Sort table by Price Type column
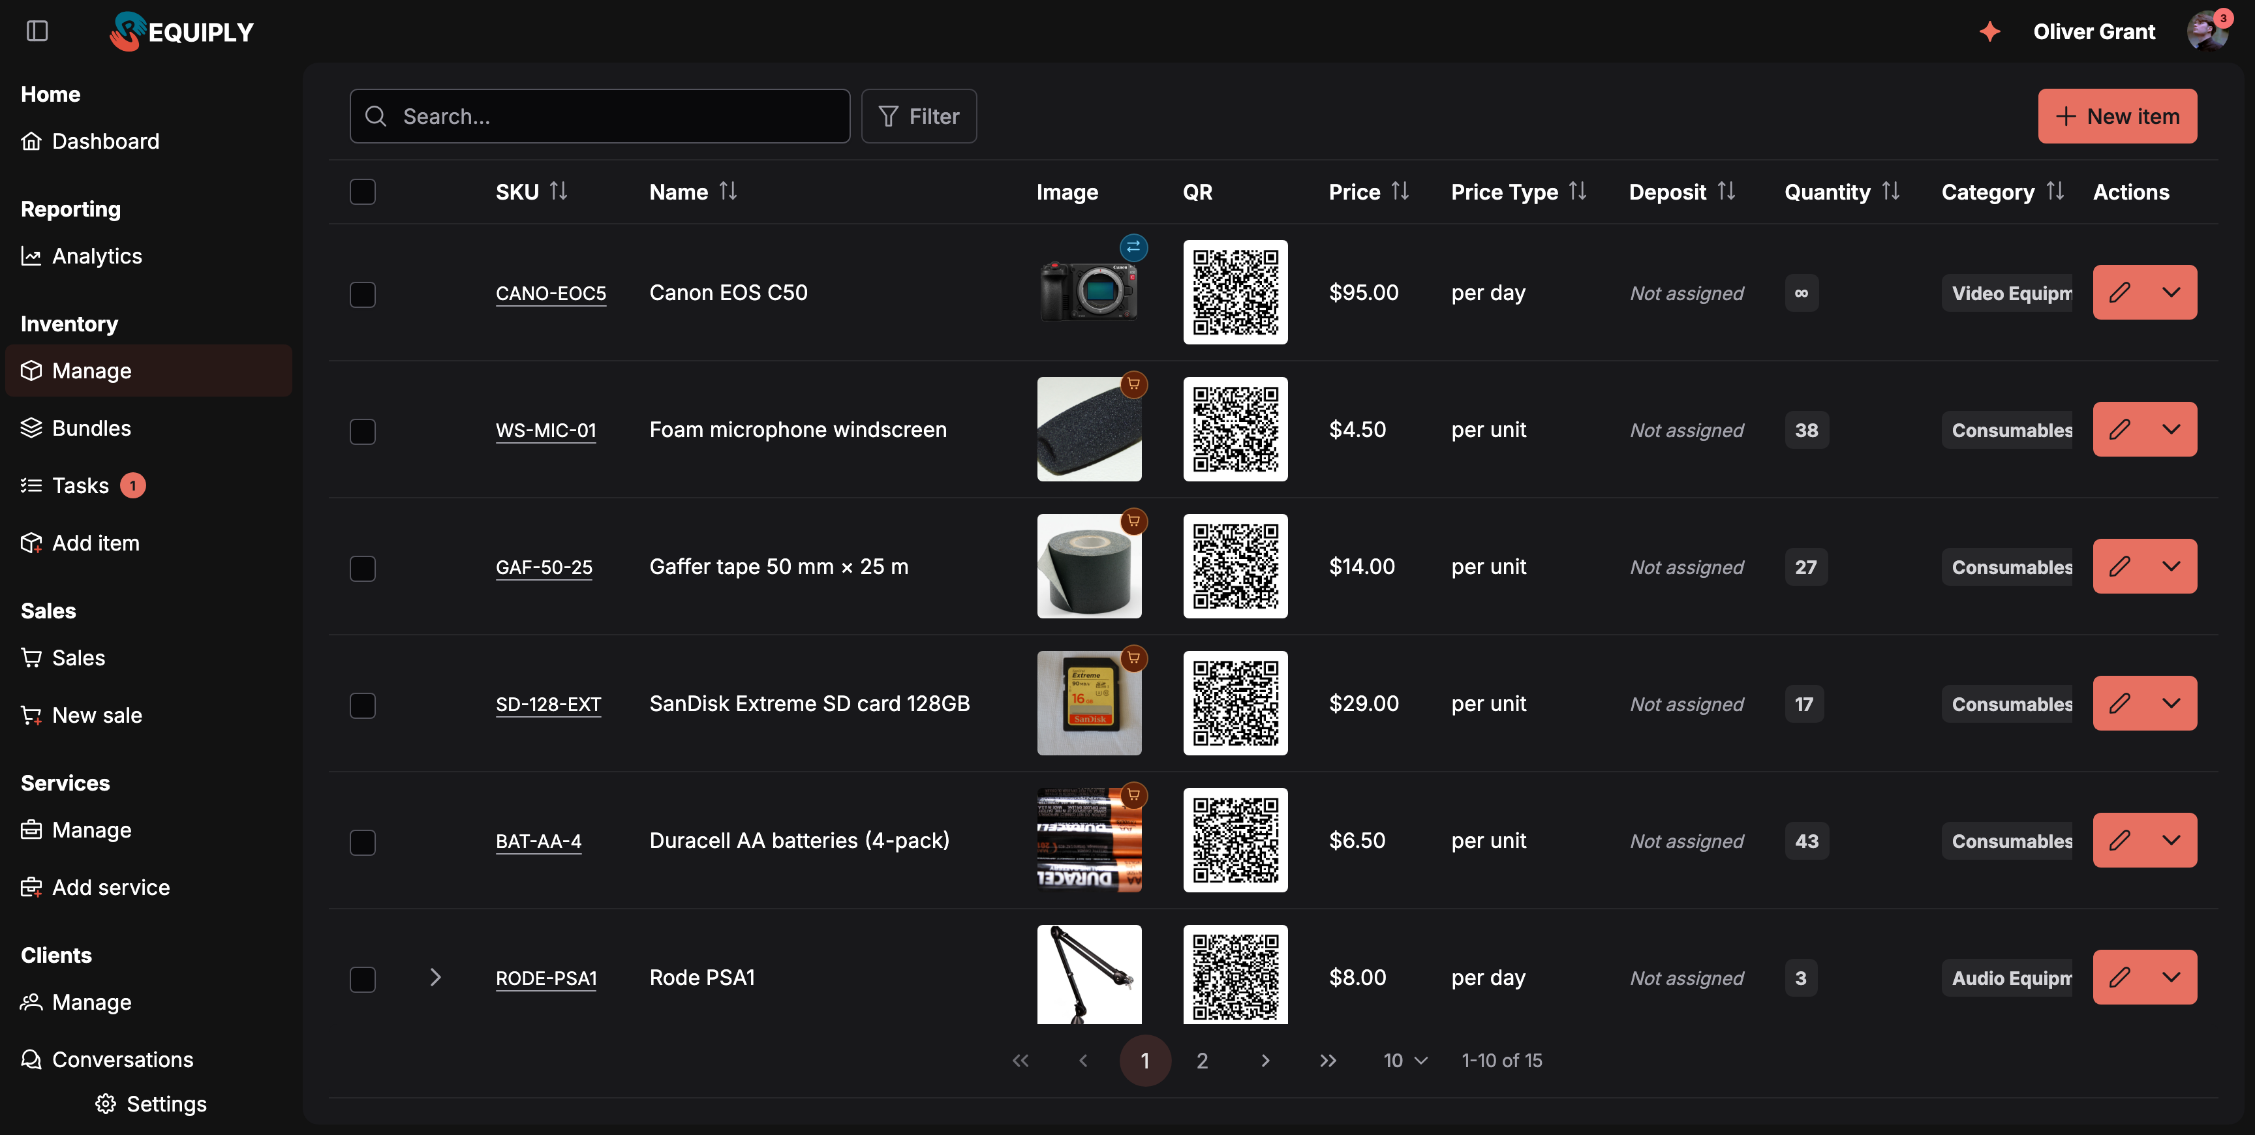 (1578, 190)
